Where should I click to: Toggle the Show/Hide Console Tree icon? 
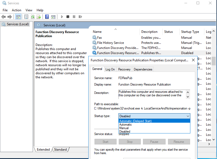pos(18,16)
